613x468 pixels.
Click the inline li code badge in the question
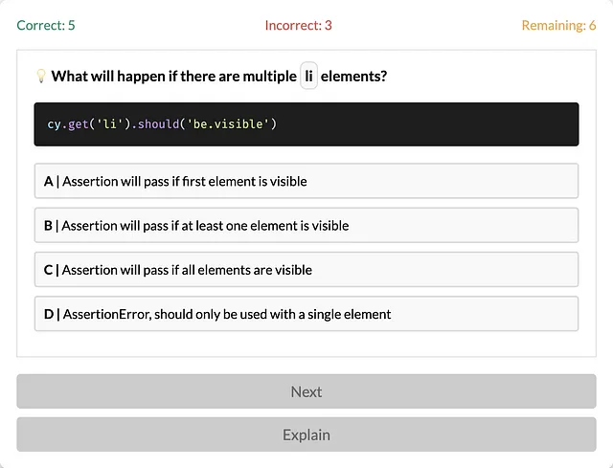(x=308, y=76)
